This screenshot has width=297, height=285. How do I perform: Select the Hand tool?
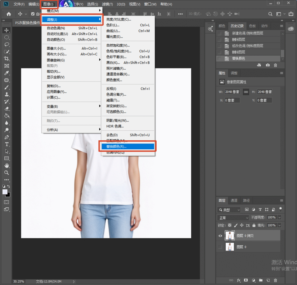point(7,166)
